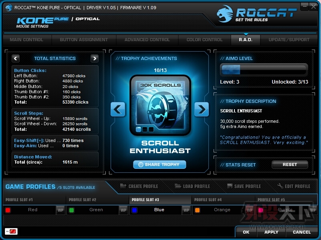Click the 30K Scrolls trophy image

pyautogui.click(x=160, y=105)
